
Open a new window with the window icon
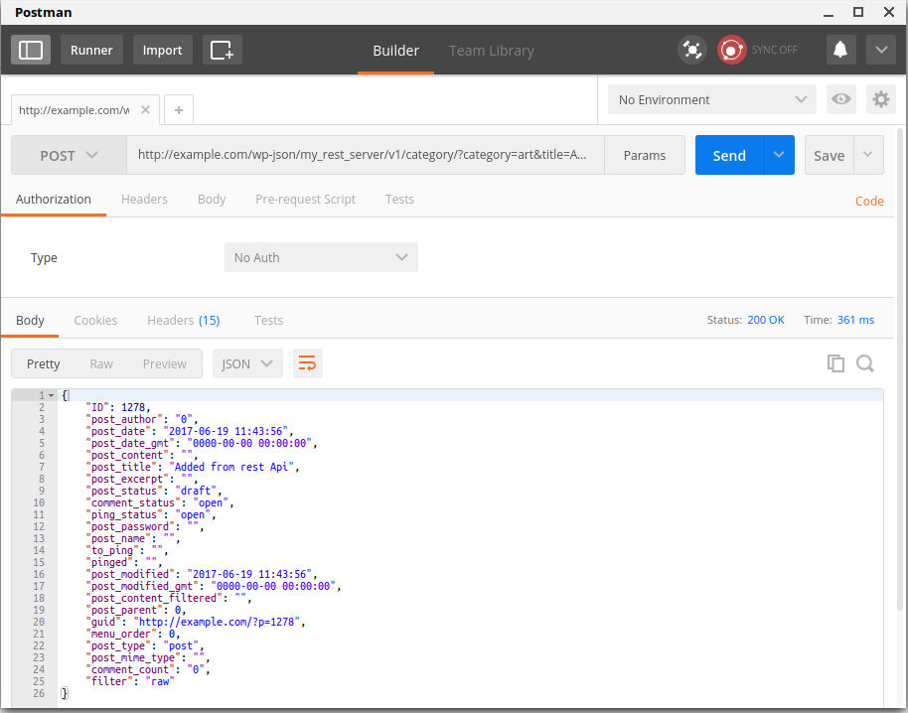click(222, 49)
